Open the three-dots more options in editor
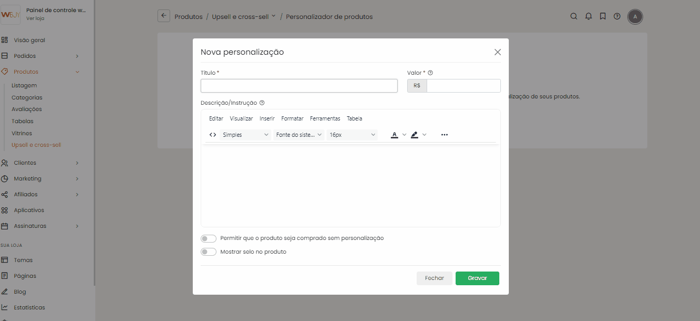 click(445, 135)
